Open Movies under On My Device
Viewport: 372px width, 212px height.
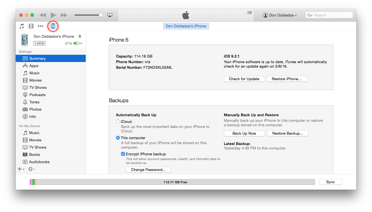point(51,140)
